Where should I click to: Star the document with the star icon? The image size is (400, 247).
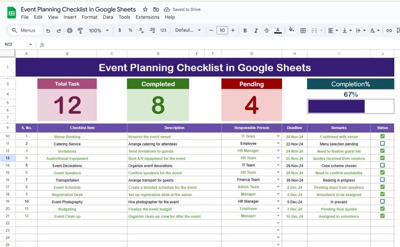[145, 9]
